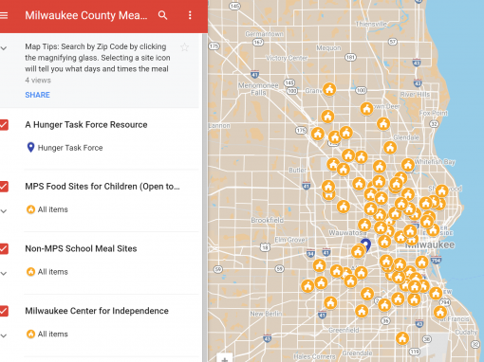Click the zoom in plus button on map
This screenshot has width=484, height=362.
[x=225, y=359]
